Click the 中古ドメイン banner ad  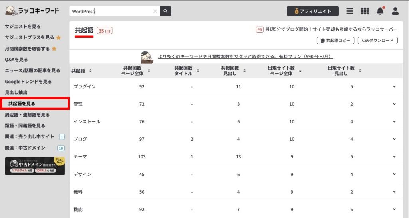tap(35, 166)
